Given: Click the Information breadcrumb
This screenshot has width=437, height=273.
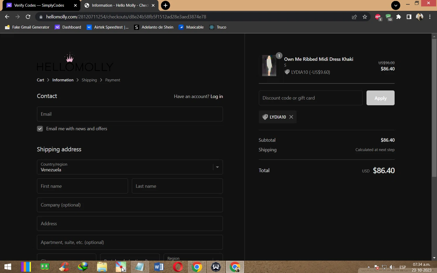Looking at the screenshot, I should [63, 80].
